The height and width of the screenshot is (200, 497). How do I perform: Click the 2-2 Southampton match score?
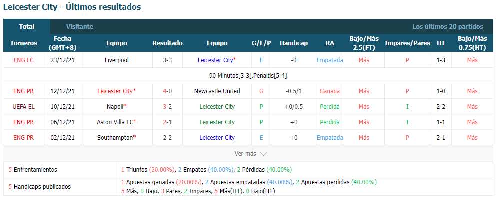click(167, 138)
